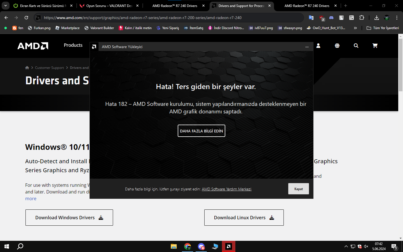Close the Ekran Kartı ve Sürücü Sürümü tab
403x252 pixels.
(71, 6)
